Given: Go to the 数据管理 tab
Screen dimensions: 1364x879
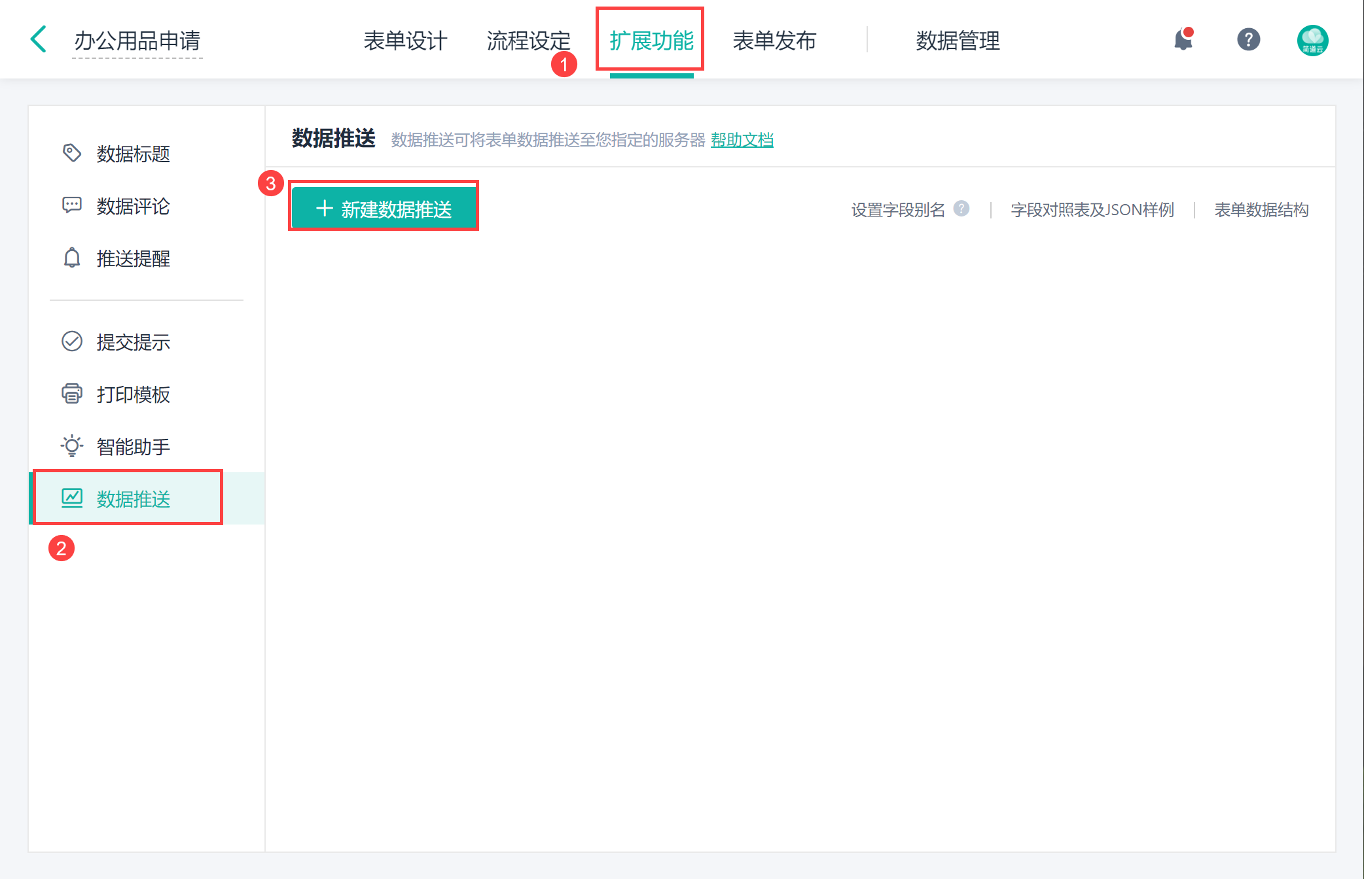Looking at the screenshot, I should (958, 41).
